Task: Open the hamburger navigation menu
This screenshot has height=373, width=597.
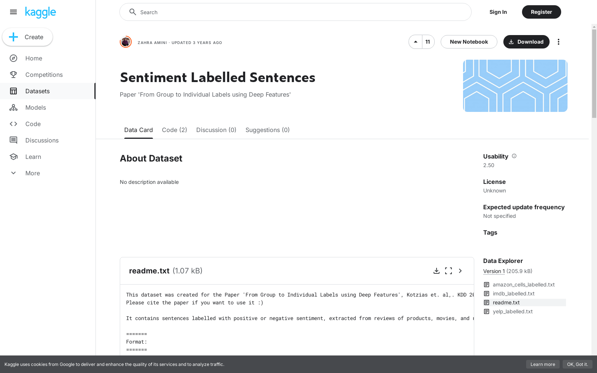Action: pos(13,12)
